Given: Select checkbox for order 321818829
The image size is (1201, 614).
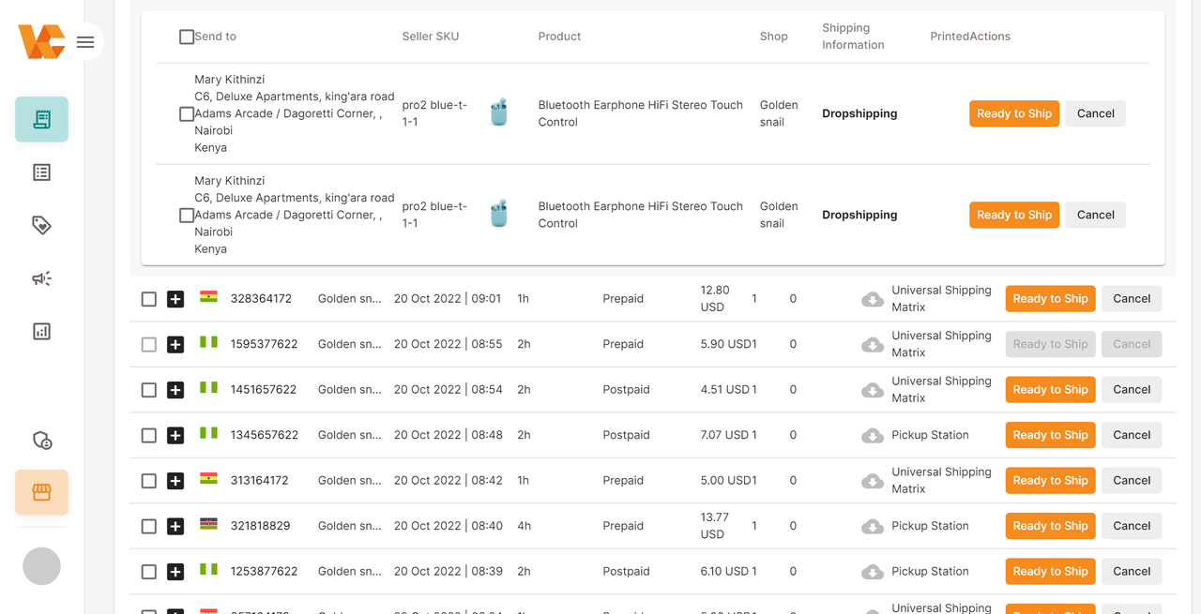Looking at the screenshot, I should tap(149, 526).
